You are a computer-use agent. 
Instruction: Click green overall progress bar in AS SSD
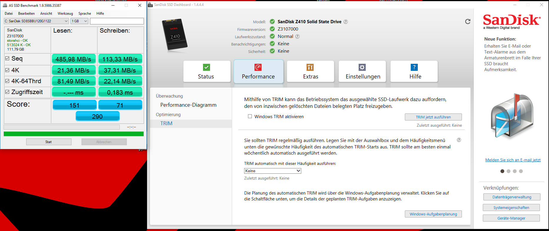(x=74, y=134)
